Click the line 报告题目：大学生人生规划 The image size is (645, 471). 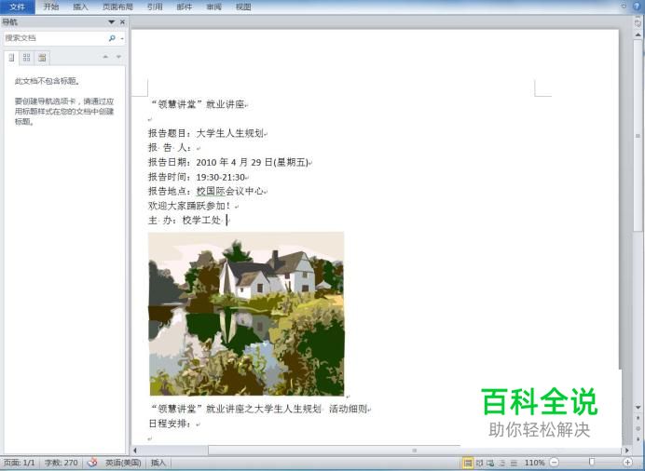click(x=207, y=133)
